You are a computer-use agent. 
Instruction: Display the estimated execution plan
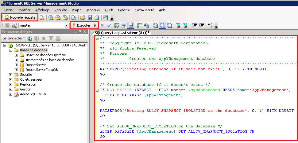point(117,25)
